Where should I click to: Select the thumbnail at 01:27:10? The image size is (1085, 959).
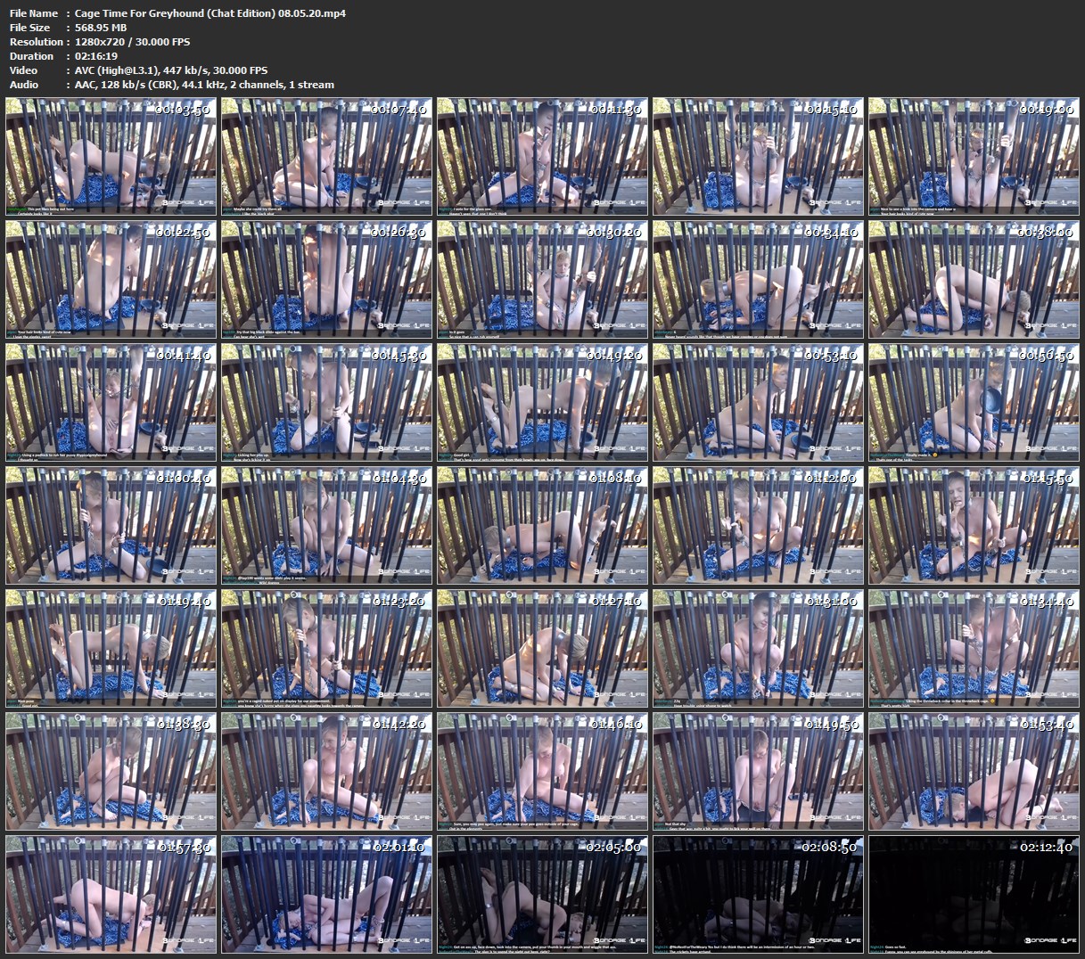point(542,648)
